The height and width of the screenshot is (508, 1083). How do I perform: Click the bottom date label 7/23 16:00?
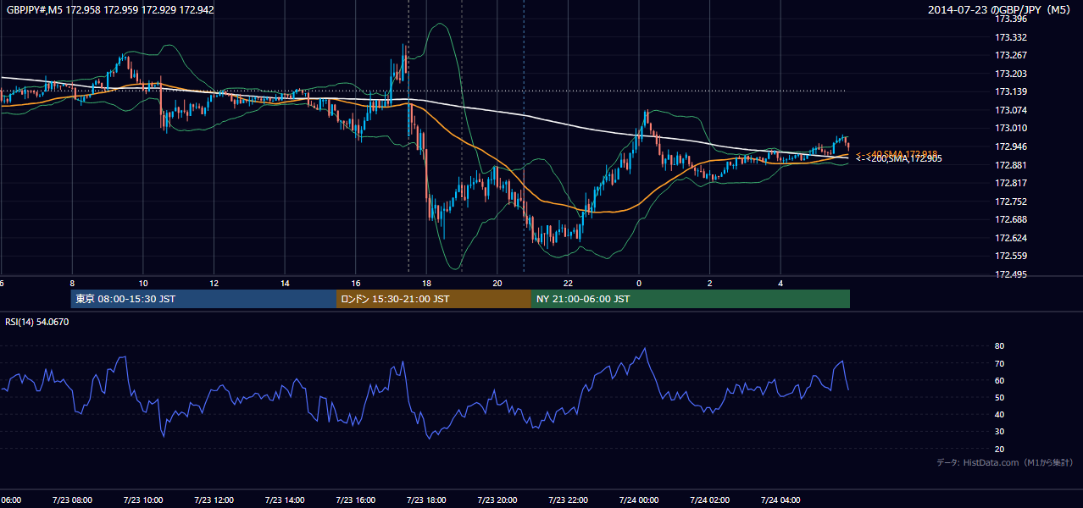pyautogui.click(x=355, y=500)
